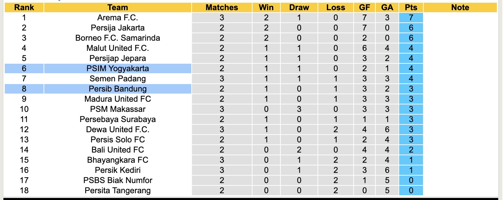Click the GF column header
This screenshot has width=503, height=200.
[x=365, y=7]
